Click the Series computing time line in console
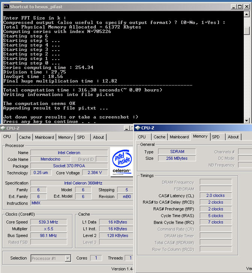252x273 pixels. click(48, 67)
